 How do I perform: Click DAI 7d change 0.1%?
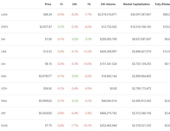[89, 39]
